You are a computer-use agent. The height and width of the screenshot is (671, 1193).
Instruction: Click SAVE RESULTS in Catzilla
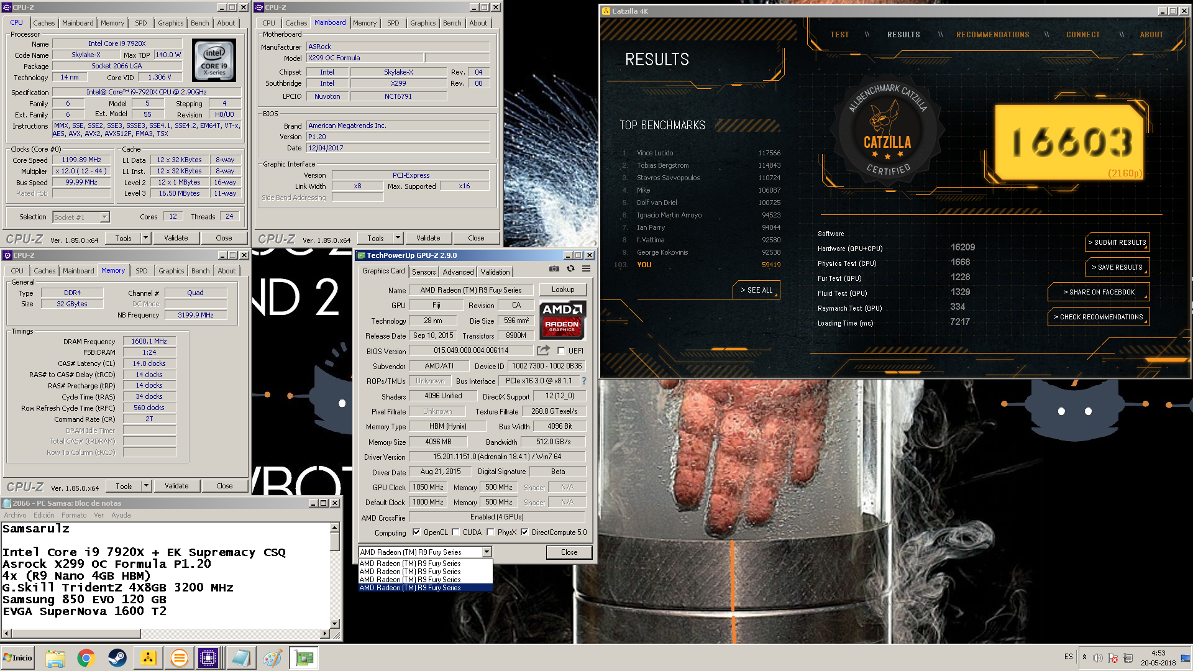click(x=1117, y=267)
